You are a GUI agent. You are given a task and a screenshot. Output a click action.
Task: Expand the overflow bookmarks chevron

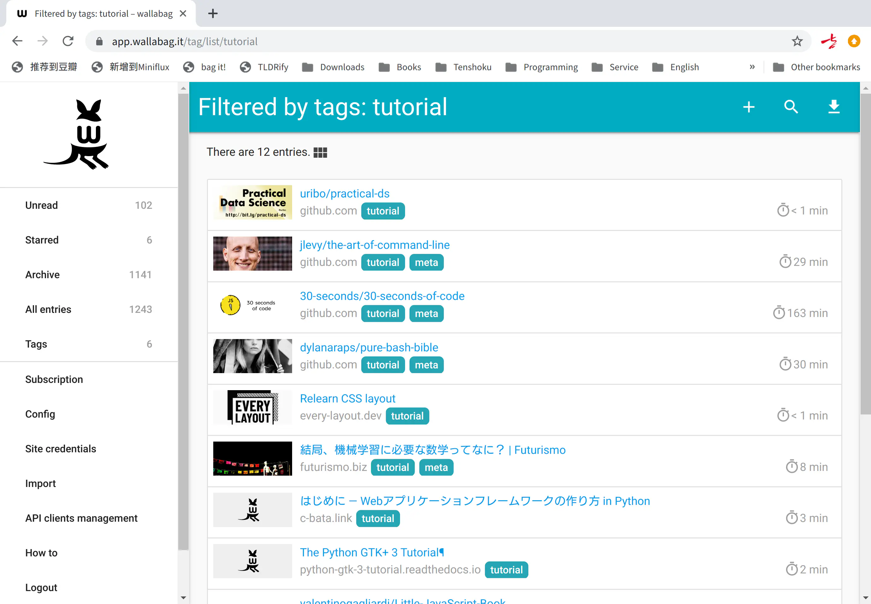pos(752,67)
